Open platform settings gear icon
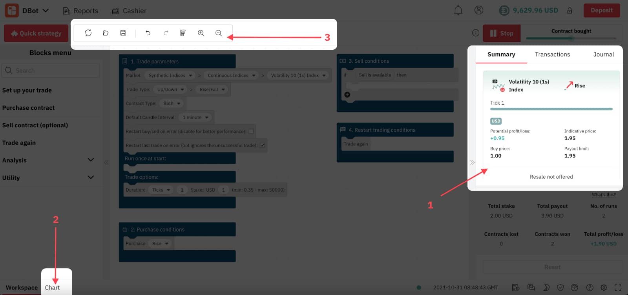 pyautogui.click(x=604, y=288)
